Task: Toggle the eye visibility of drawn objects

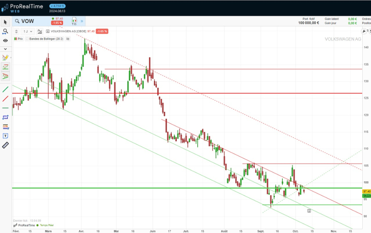Action: [5, 41]
